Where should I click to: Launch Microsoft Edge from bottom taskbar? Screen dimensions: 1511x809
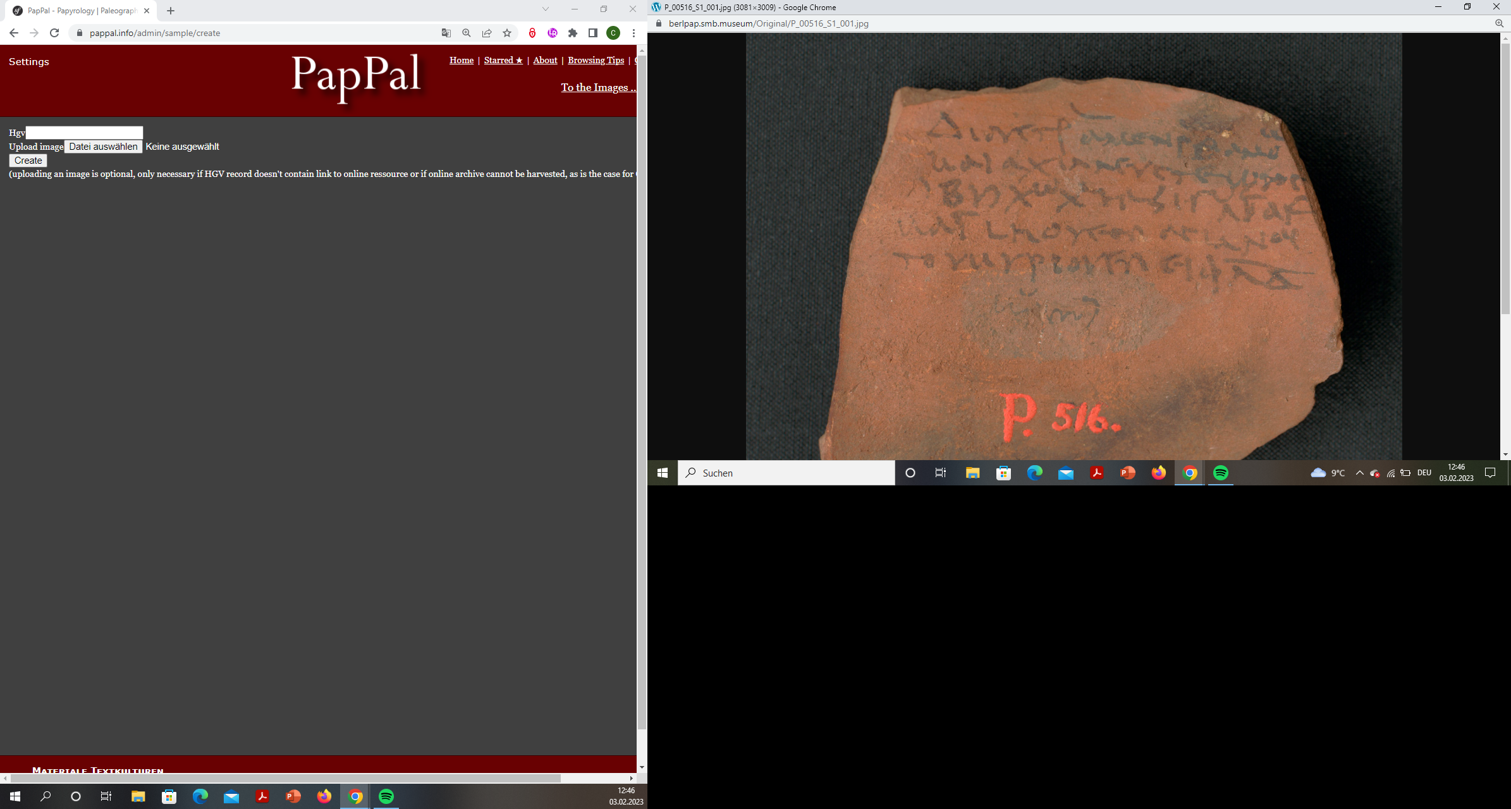(200, 796)
